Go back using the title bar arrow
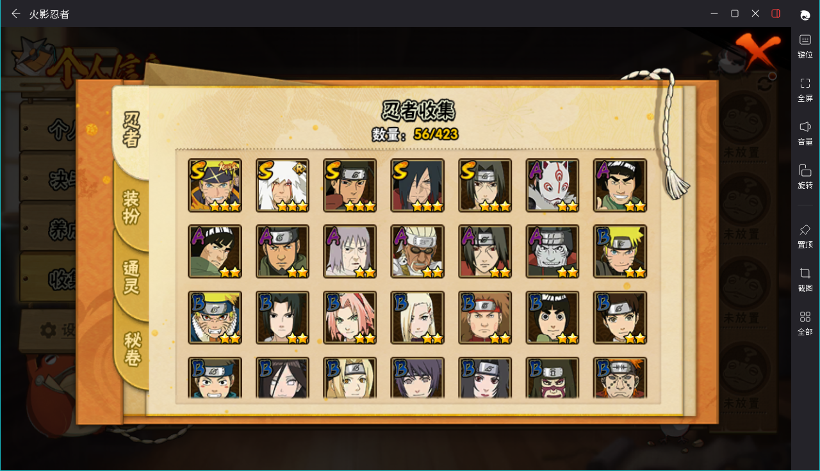 tap(16, 13)
